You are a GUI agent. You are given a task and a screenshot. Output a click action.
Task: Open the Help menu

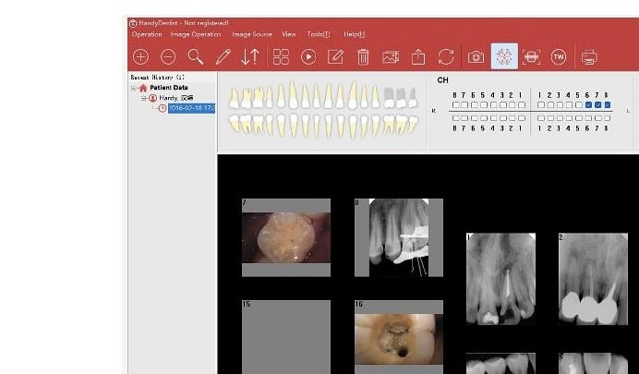pos(355,35)
